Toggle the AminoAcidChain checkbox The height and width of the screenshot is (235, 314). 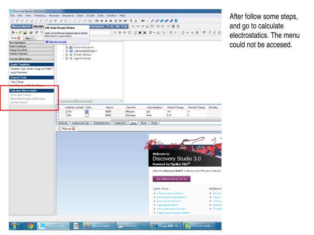click(x=67, y=51)
